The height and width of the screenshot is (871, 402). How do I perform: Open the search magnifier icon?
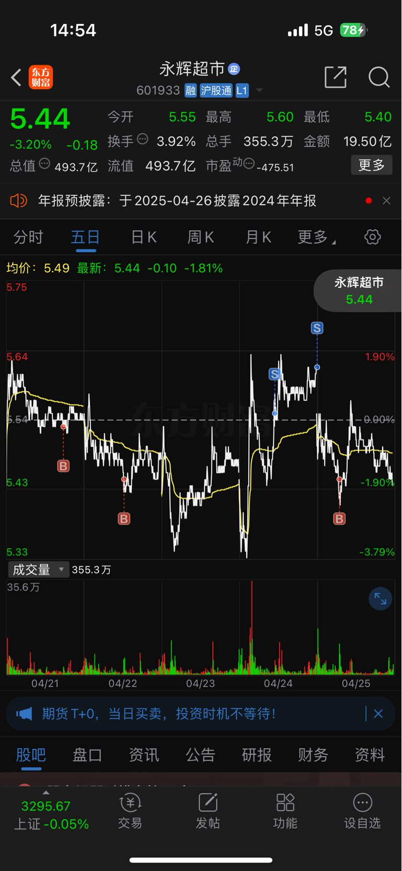click(379, 77)
